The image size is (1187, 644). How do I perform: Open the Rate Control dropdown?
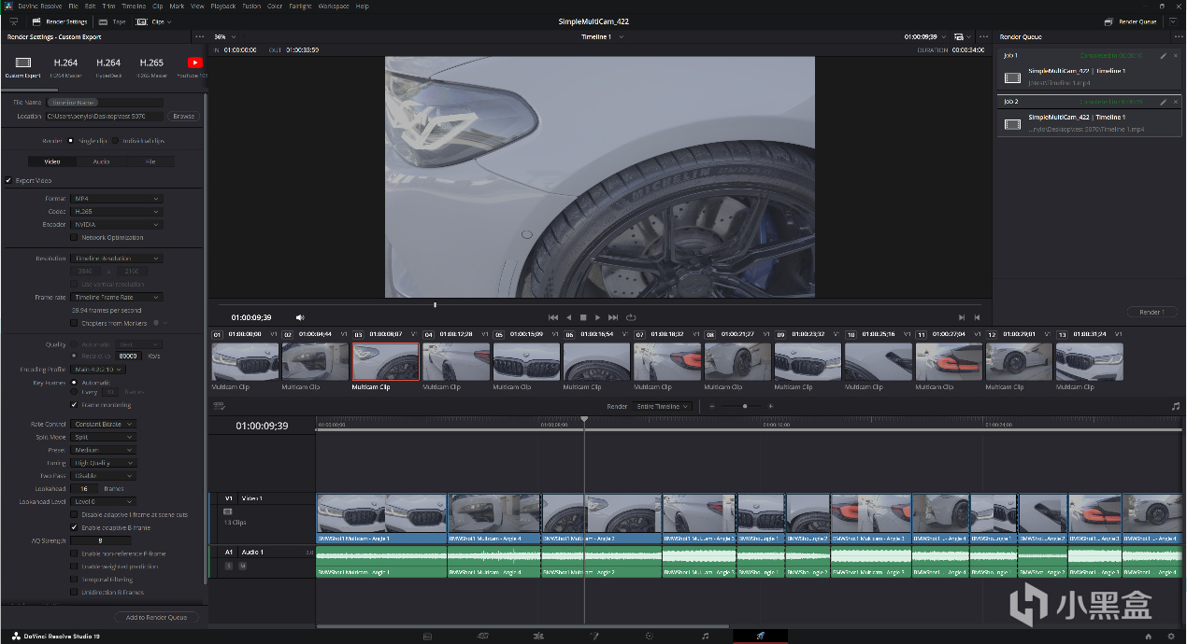(104, 424)
